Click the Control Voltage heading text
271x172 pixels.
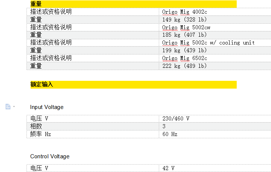pos(50,156)
